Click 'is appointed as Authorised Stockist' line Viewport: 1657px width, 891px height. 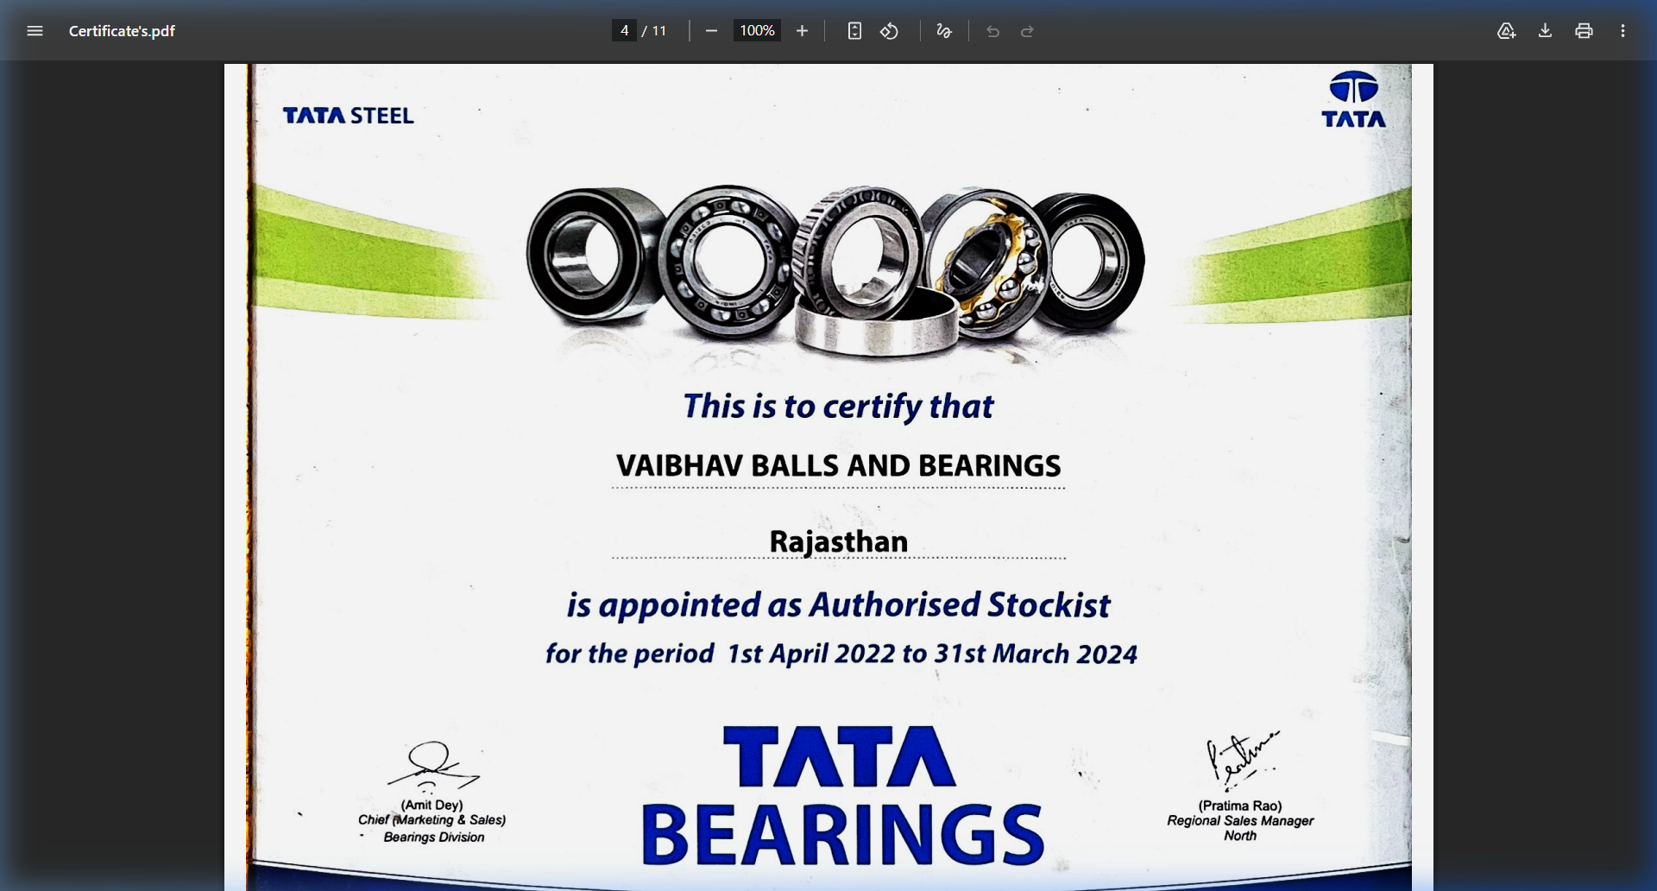[x=838, y=605]
